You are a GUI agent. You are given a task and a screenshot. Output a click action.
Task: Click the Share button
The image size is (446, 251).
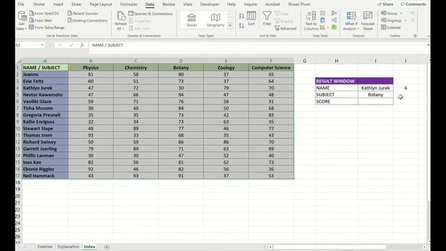pos(385,4)
